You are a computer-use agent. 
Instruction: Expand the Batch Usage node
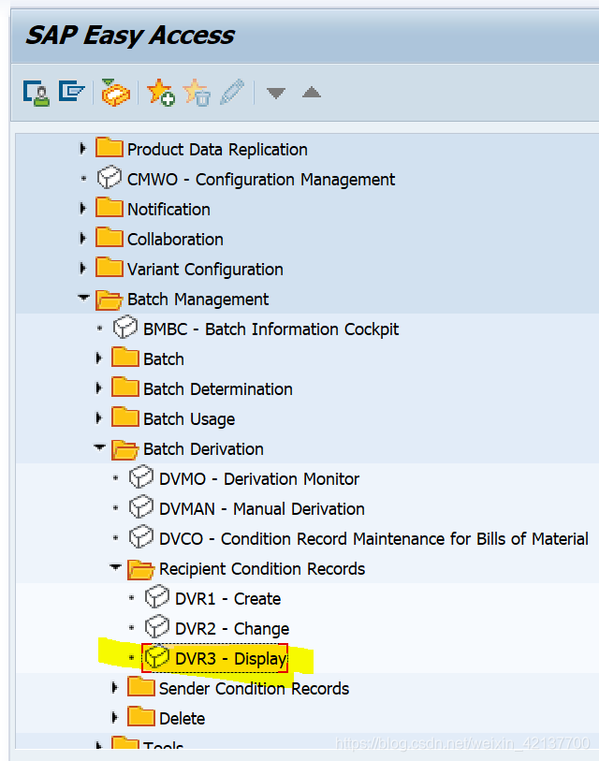98,417
